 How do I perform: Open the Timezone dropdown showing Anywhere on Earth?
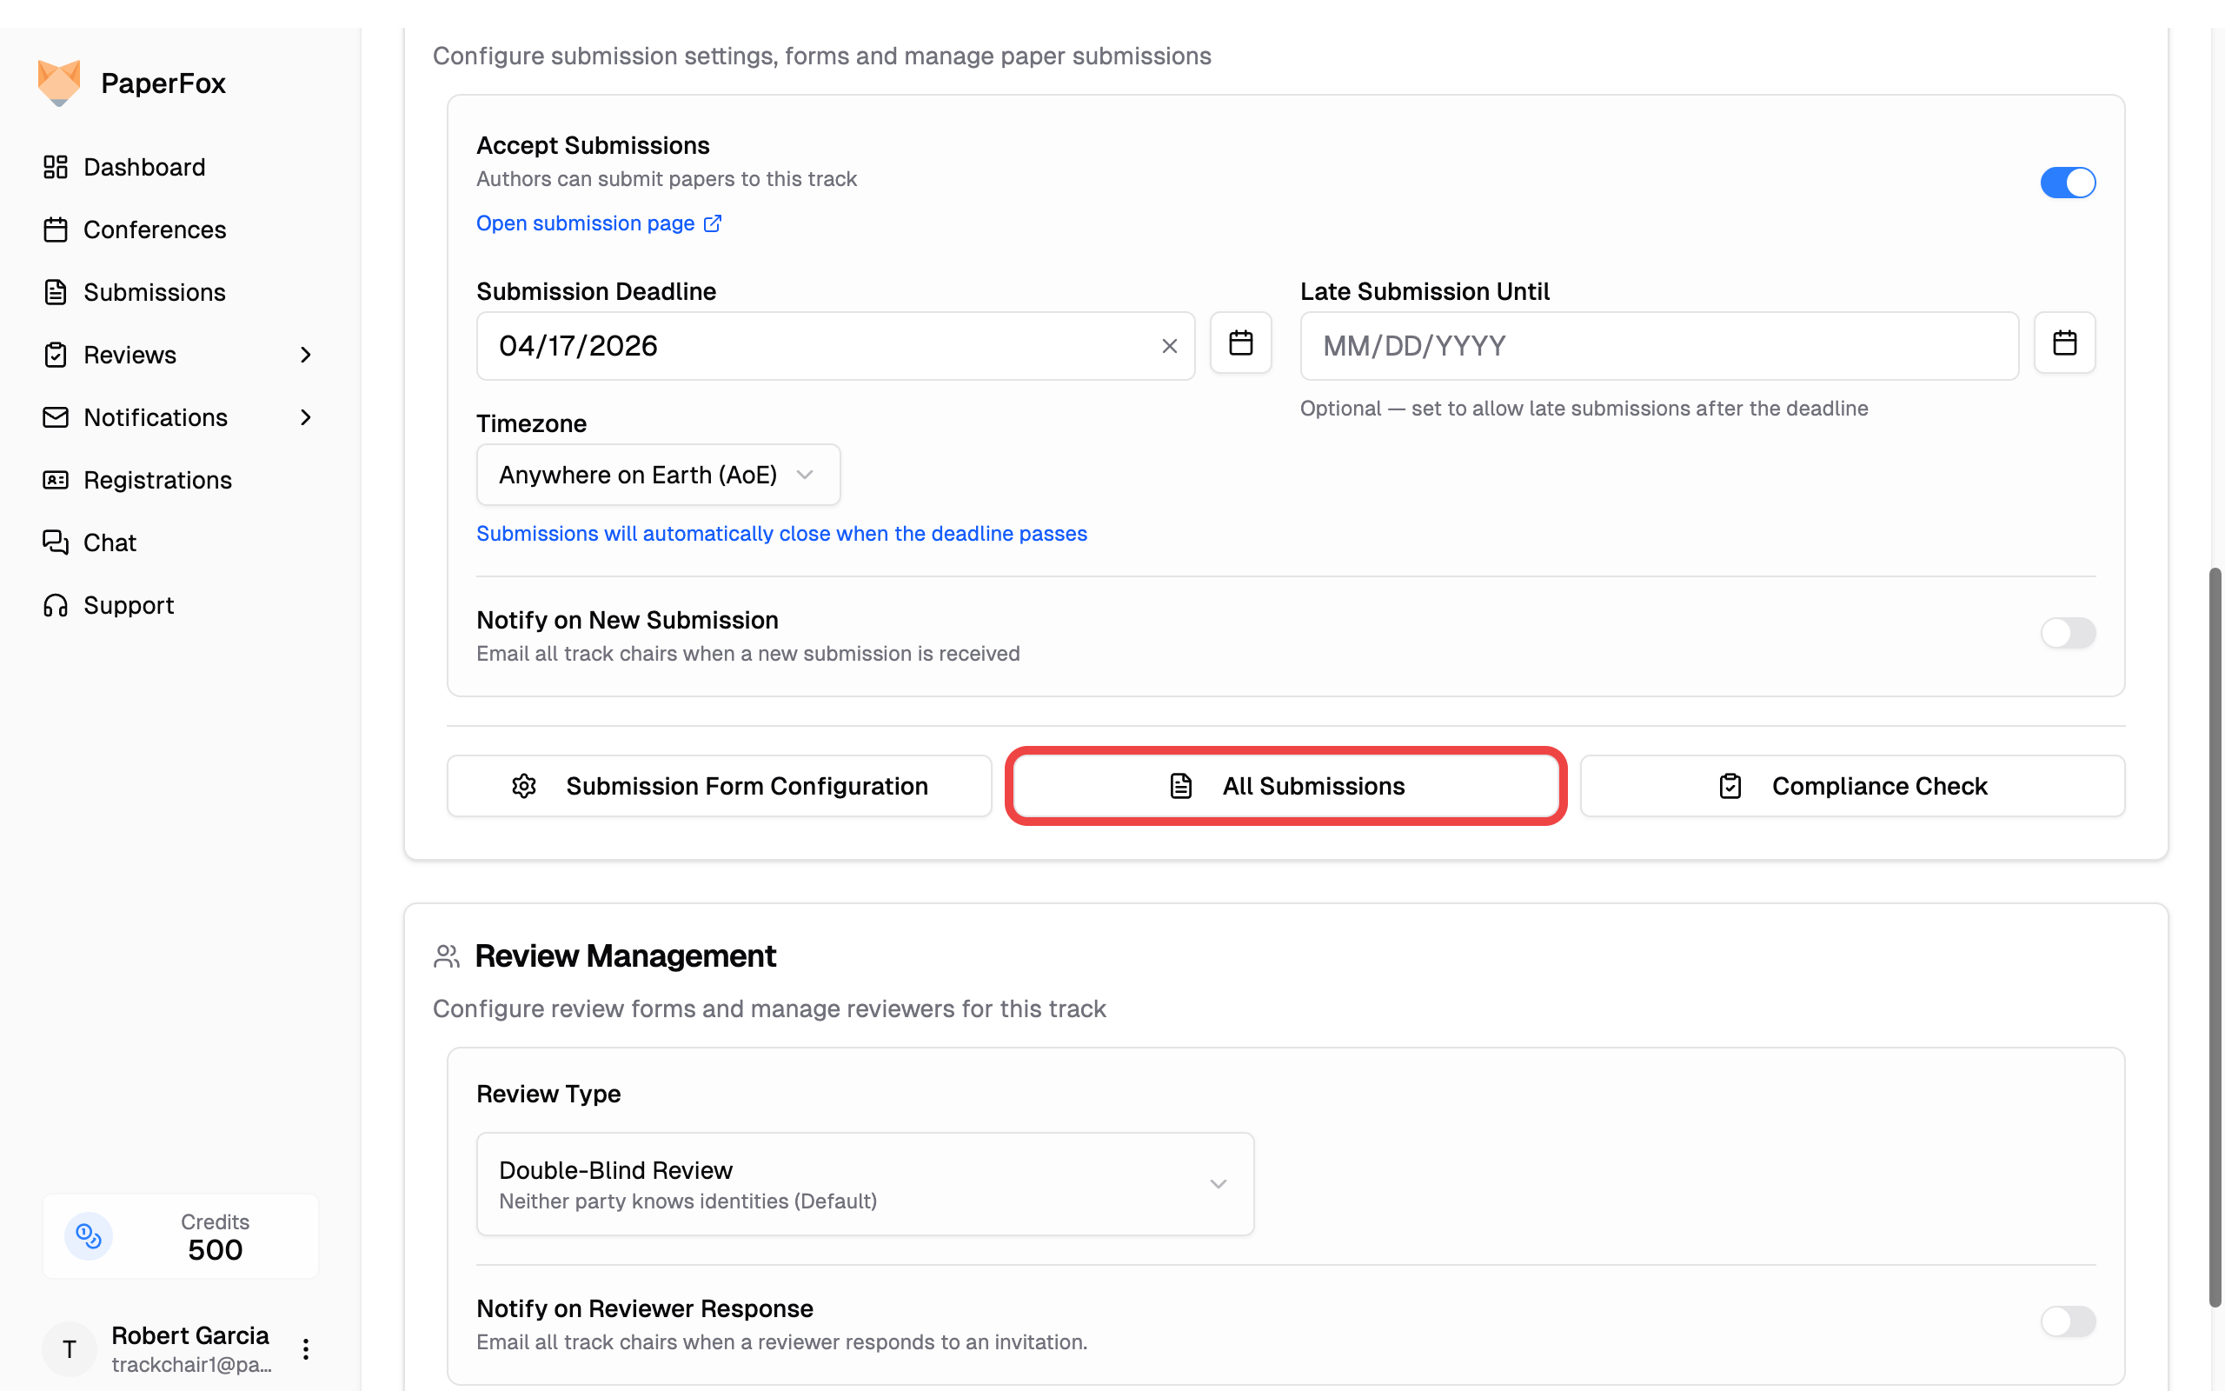pyautogui.click(x=657, y=475)
